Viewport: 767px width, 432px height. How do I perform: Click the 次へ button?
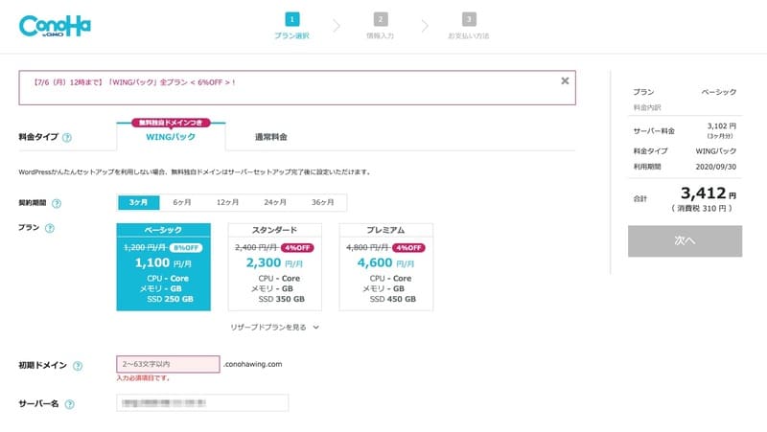(685, 241)
